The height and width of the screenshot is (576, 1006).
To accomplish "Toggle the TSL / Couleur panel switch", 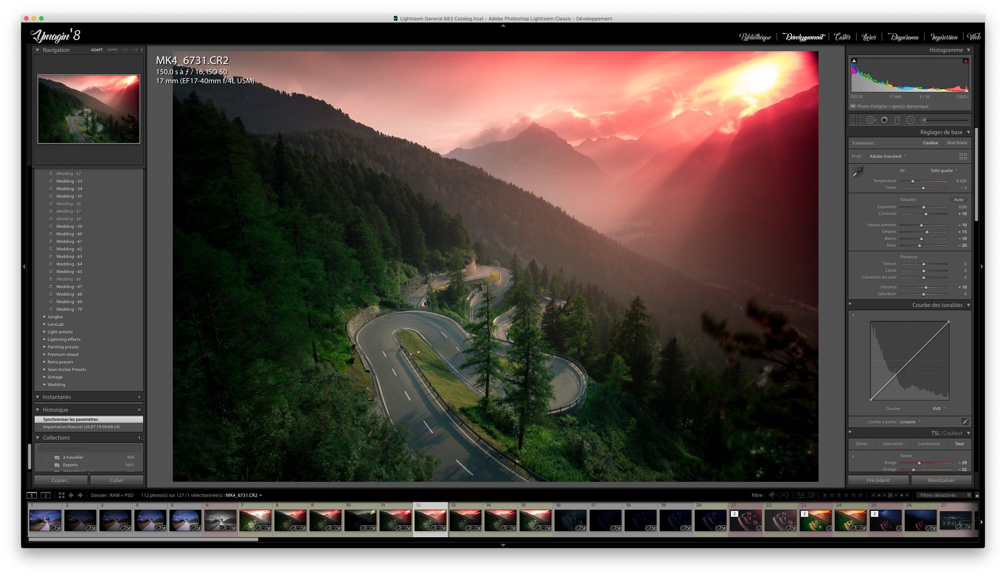I will point(850,433).
